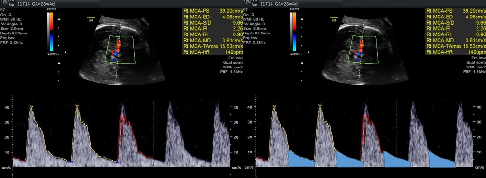Viewport: 486px width, 178px height.
Task: Click 'Rt MCA-ED' row in right image
Action: (x=456, y=17)
